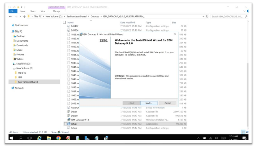Sort by Date modified column header

[x=127, y=23]
